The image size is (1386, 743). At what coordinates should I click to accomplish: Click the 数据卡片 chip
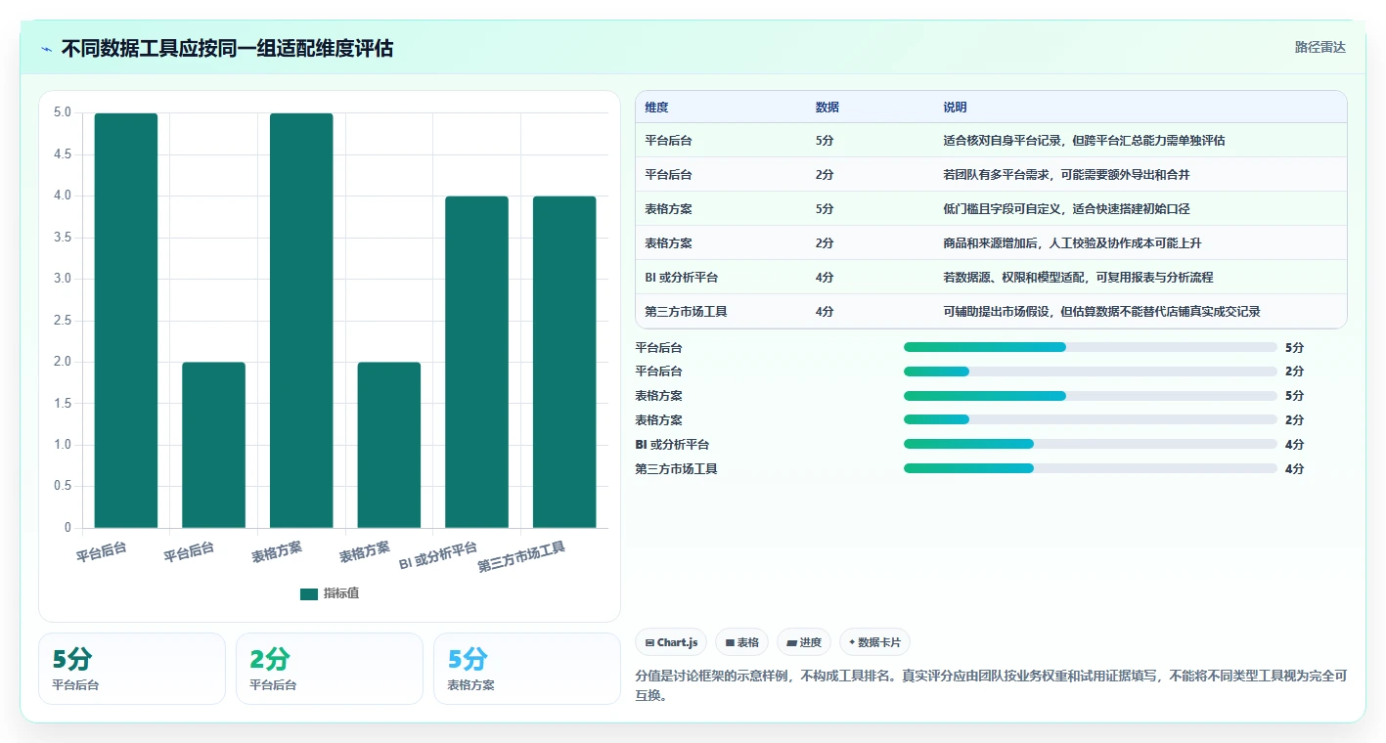[874, 642]
